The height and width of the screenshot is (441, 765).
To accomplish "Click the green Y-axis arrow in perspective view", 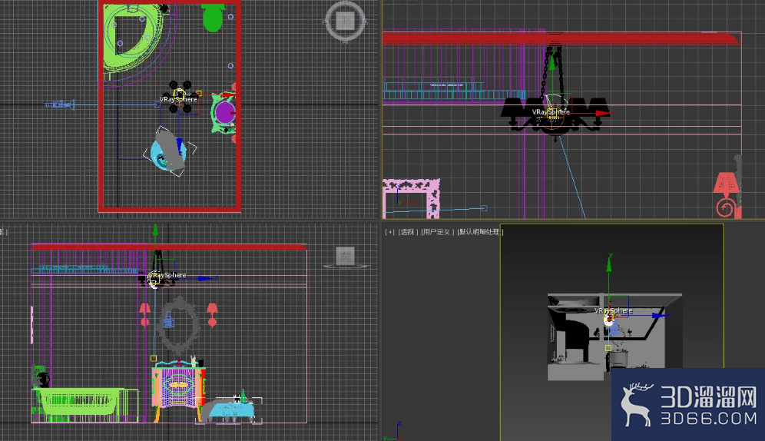I will click(609, 264).
